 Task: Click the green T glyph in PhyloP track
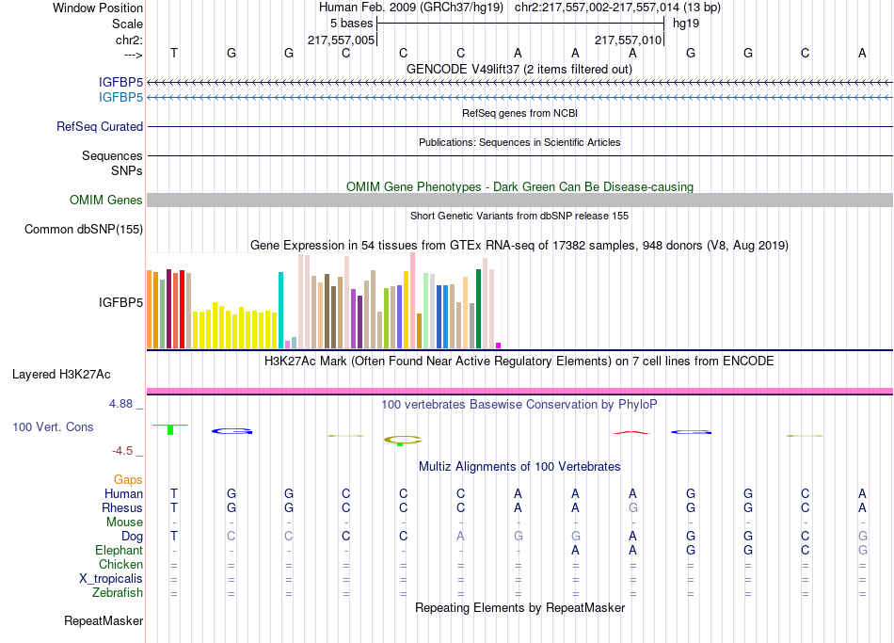pos(170,429)
